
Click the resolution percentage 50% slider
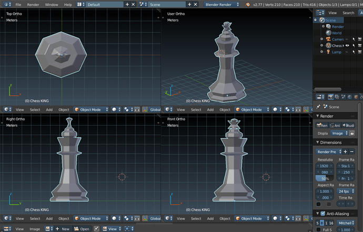pyautogui.click(x=326, y=178)
